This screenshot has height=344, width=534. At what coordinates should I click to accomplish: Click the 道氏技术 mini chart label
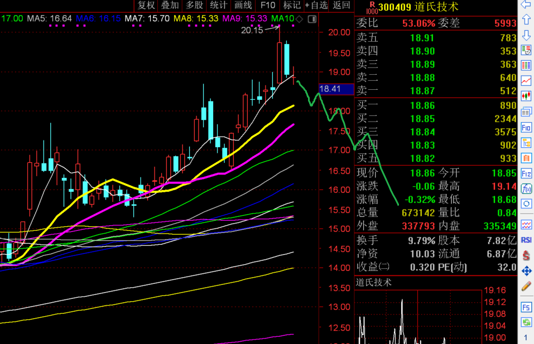coord(374,283)
